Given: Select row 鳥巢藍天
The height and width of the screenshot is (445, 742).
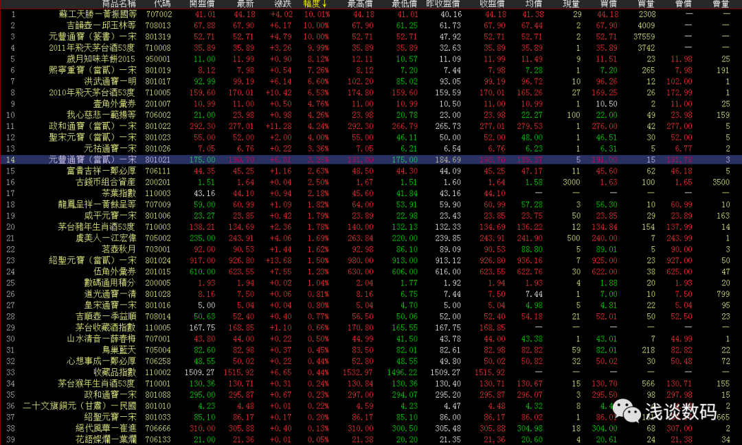Looking at the screenshot, I should click(x=371, y=350).
